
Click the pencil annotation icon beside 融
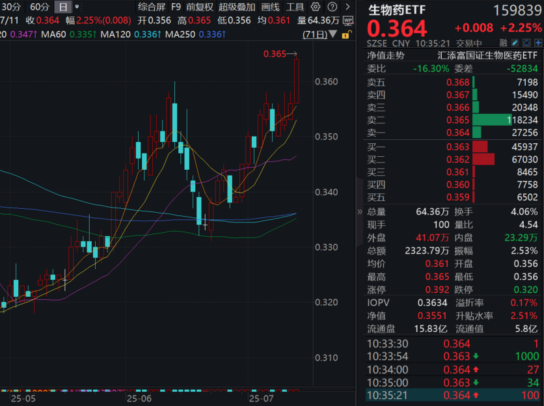tap(515, 42)
